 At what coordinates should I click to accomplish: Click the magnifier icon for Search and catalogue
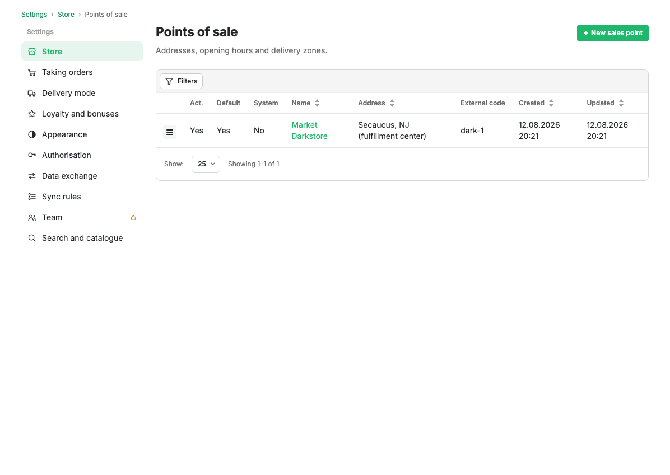coord(32,239)
